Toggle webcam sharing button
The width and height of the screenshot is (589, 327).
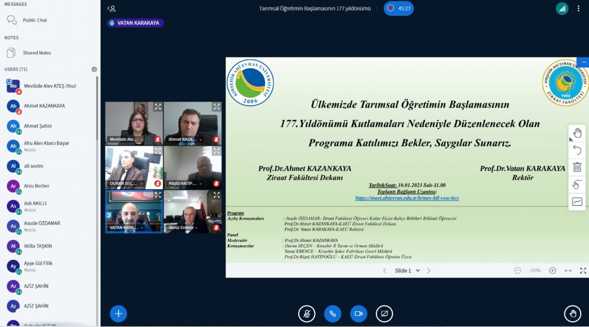358,313
